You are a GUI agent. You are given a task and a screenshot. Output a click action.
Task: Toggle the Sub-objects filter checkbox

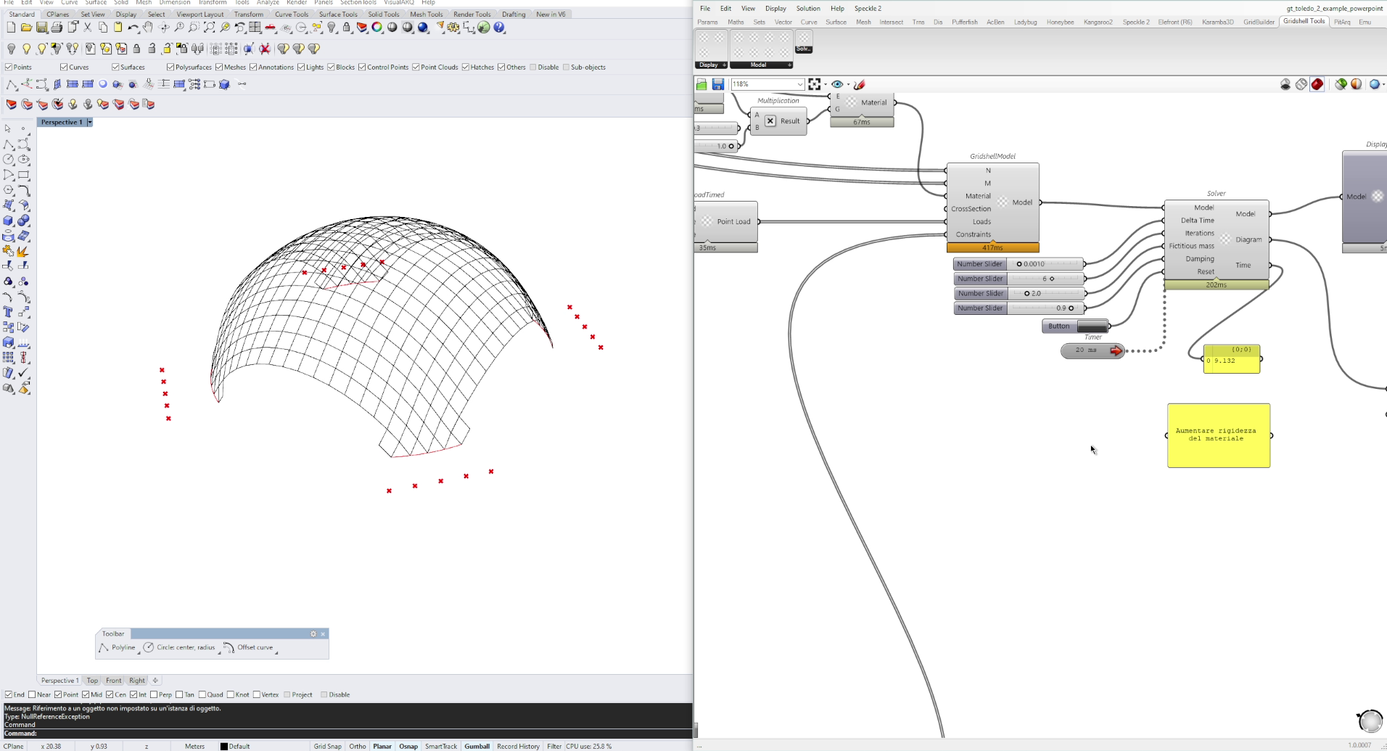(567, 67)
